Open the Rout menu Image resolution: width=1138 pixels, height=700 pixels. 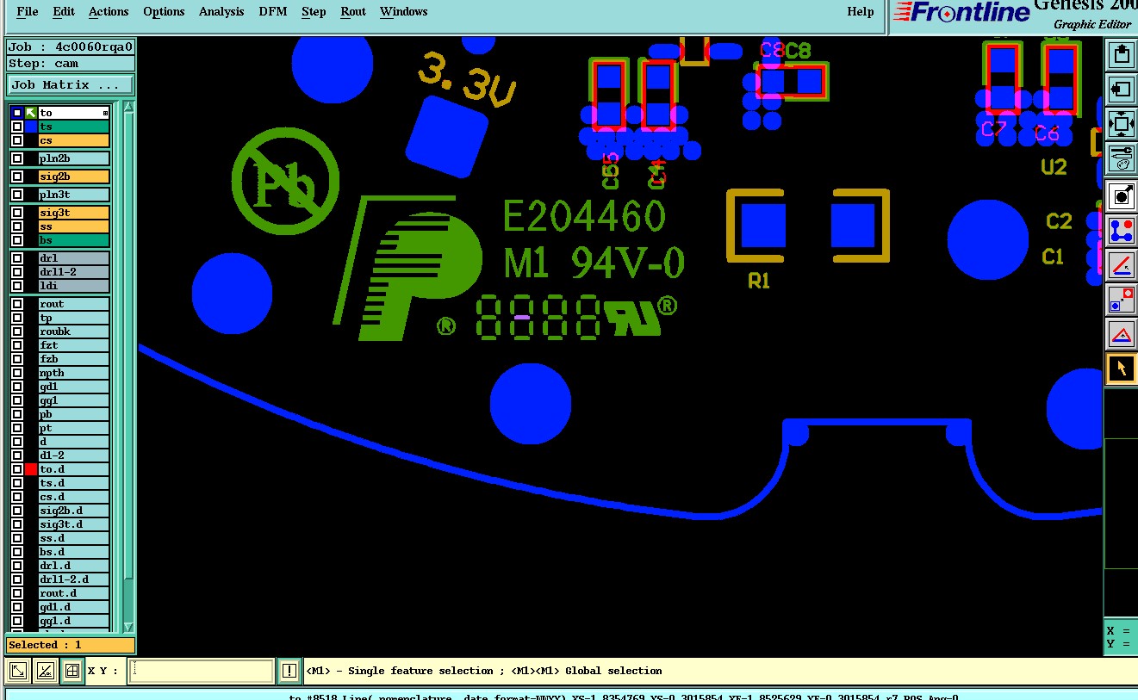point(353,12)
